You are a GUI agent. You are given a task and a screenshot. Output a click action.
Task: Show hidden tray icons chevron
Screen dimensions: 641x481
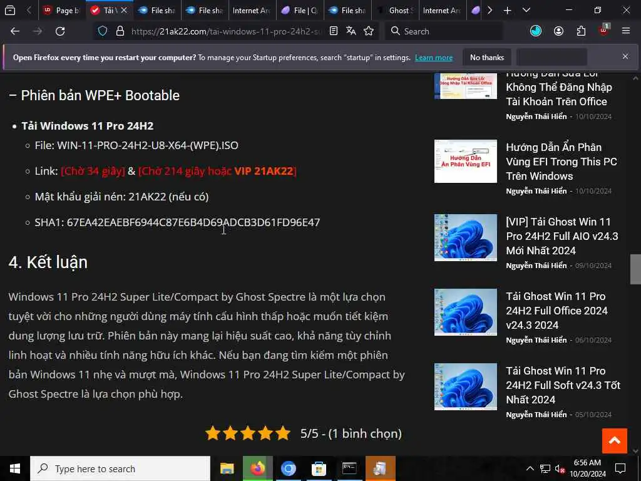(530, 468)
